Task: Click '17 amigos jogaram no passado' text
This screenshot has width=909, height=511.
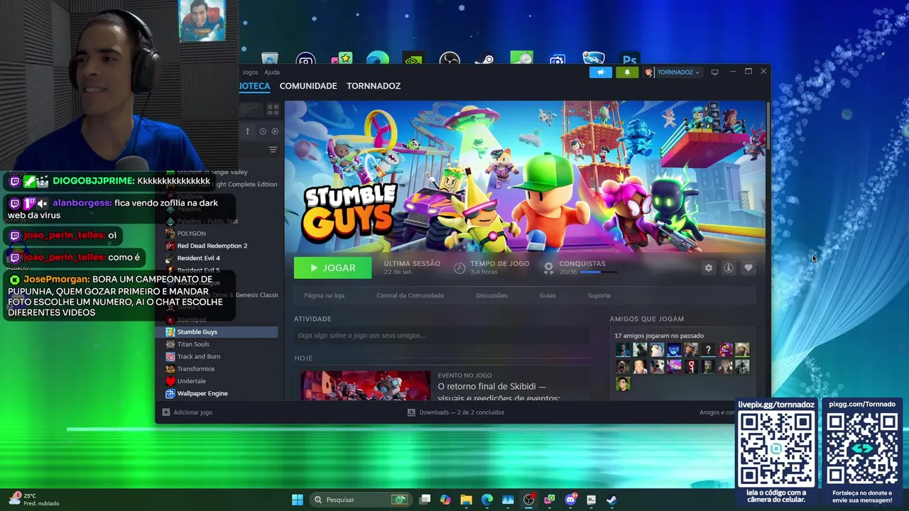Action: [x=659, y=336]
